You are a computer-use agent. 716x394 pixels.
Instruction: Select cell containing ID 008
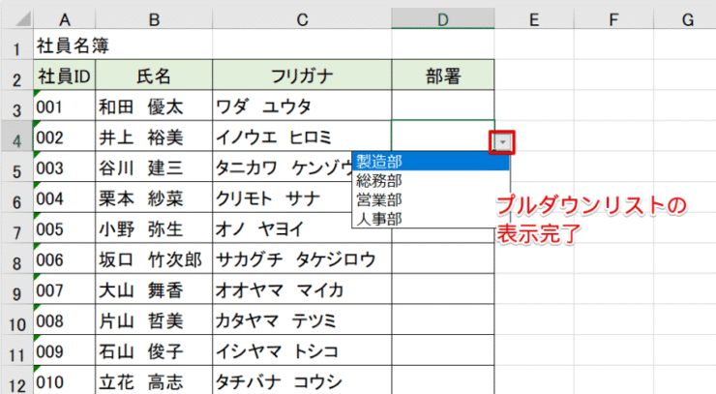(65, 320)
